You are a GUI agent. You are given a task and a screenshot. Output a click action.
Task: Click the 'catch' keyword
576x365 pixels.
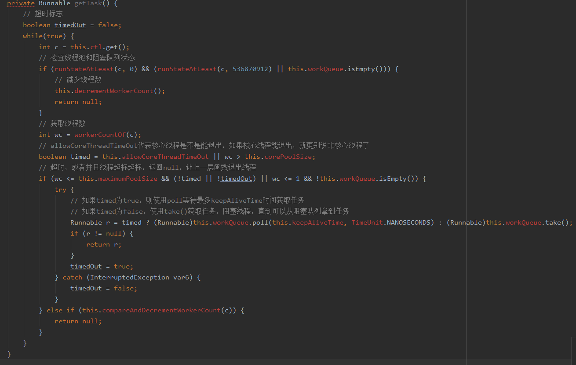[72, 277]
